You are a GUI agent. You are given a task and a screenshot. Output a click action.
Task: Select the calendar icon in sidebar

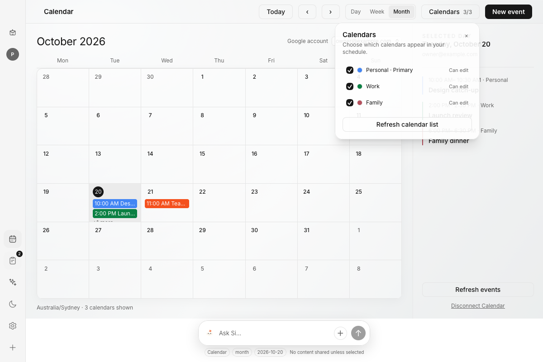[x=13, y=239]
